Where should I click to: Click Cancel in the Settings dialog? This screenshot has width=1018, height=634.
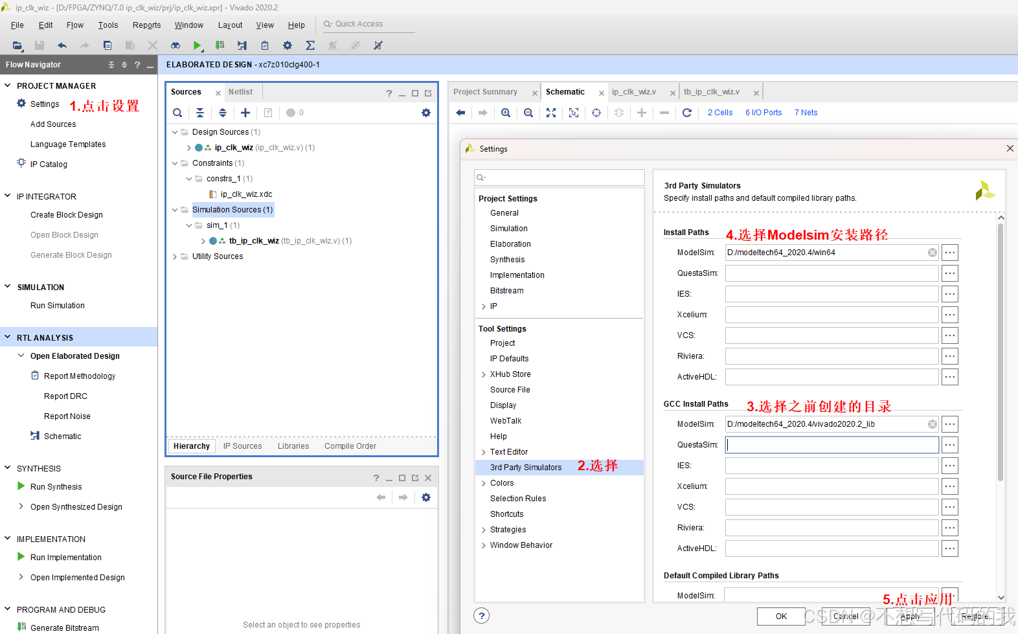tap(846, 617)
